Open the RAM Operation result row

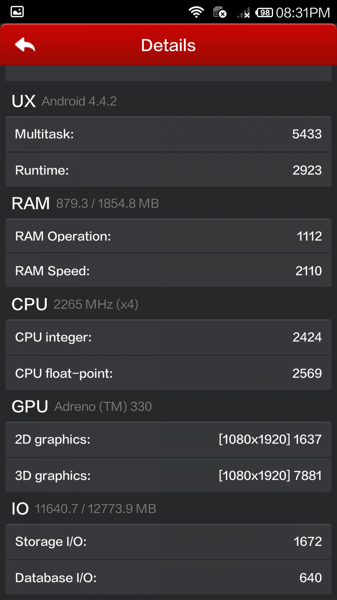[x=168, y=236]
